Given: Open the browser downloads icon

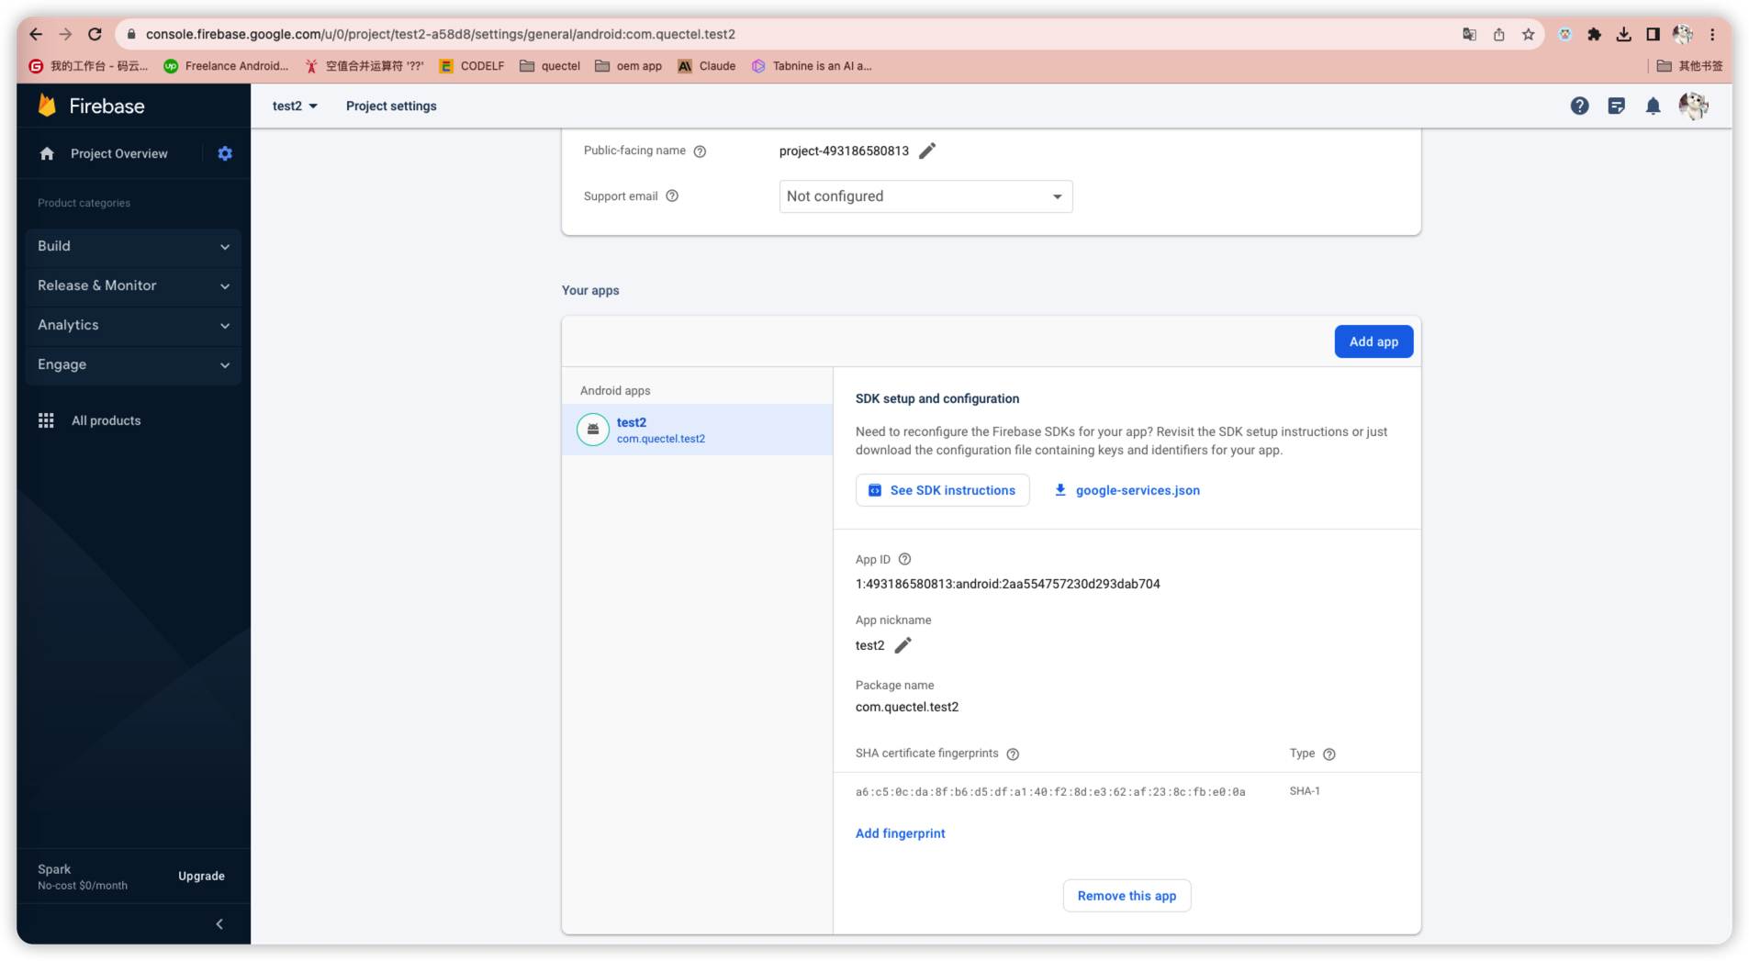Looking at the screenshot, I should 1623,34.
